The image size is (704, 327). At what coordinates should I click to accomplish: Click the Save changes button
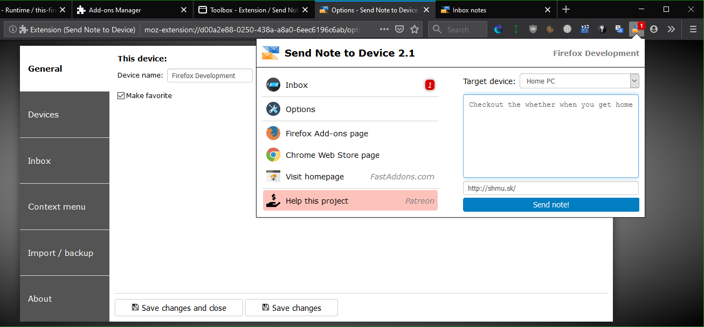pos(292,308)
